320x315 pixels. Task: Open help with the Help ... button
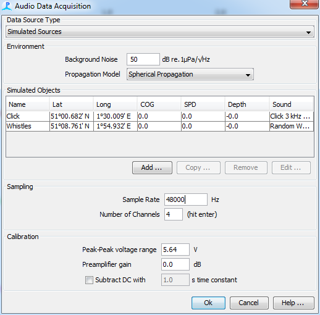(293, 303)
